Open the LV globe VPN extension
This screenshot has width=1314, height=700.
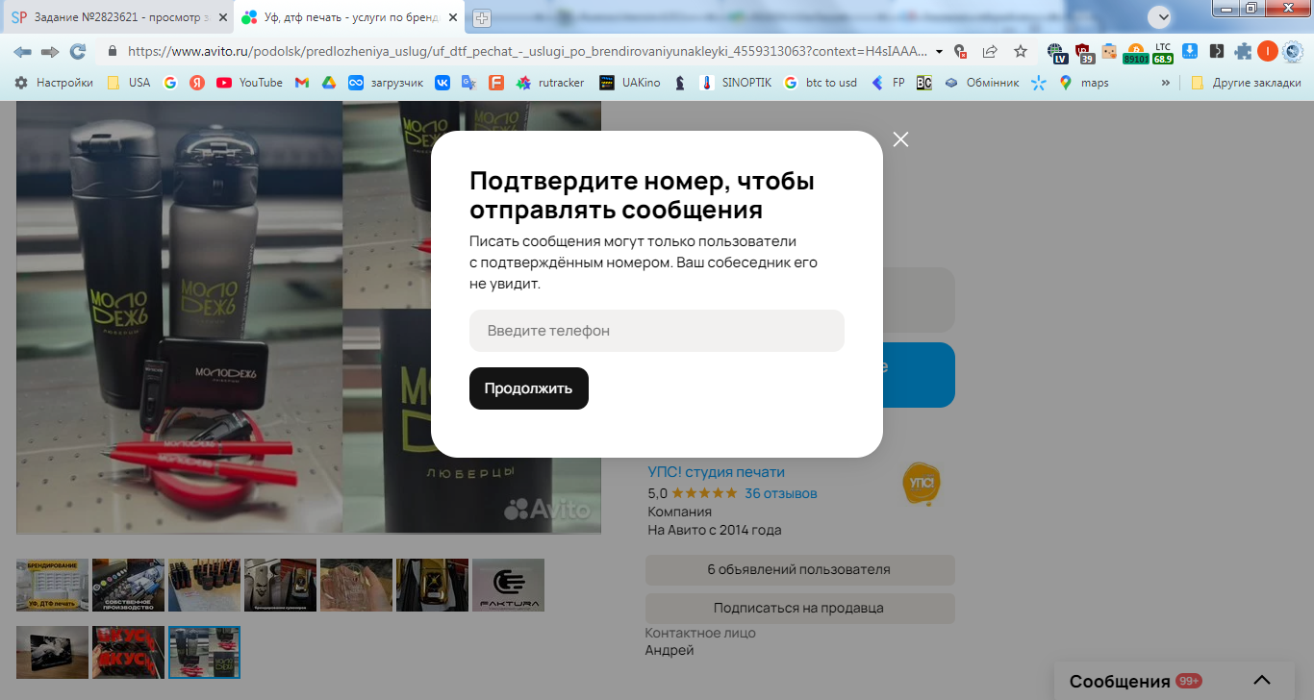(x=1057, y=52)
